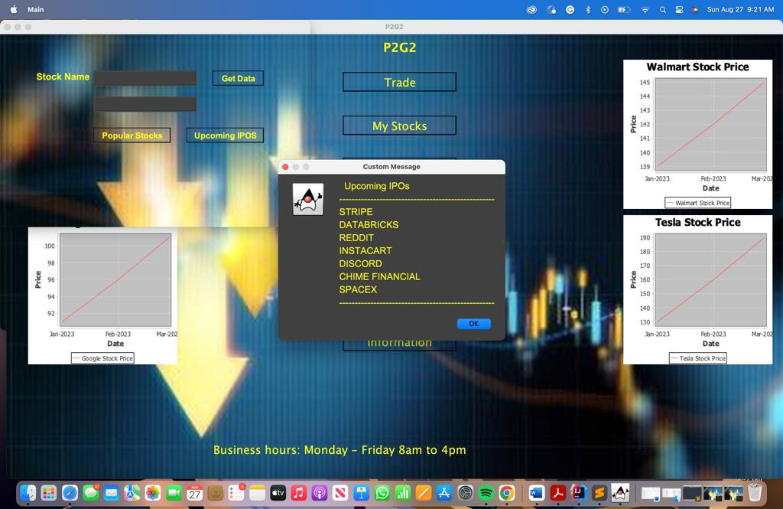
Task: Select STRIPE in the IPO list
Action: pos(356,212)
